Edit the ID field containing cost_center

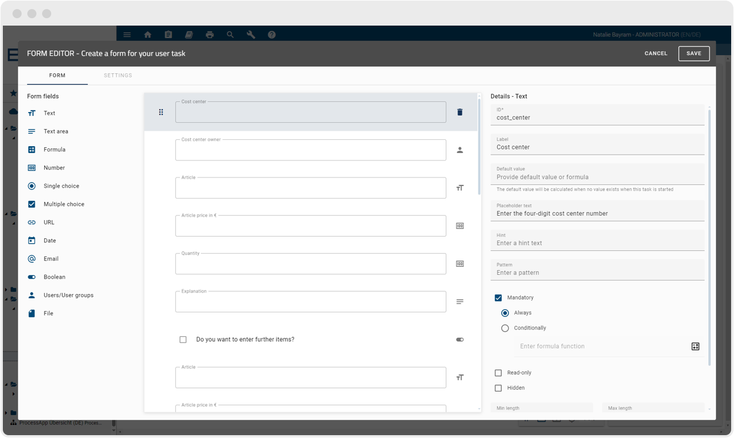pos(597,114)
